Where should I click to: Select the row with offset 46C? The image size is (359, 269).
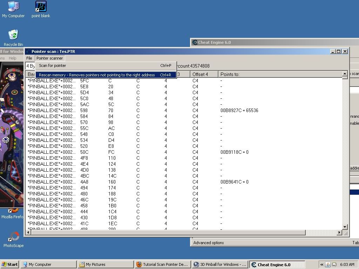[x=184, y=200]
